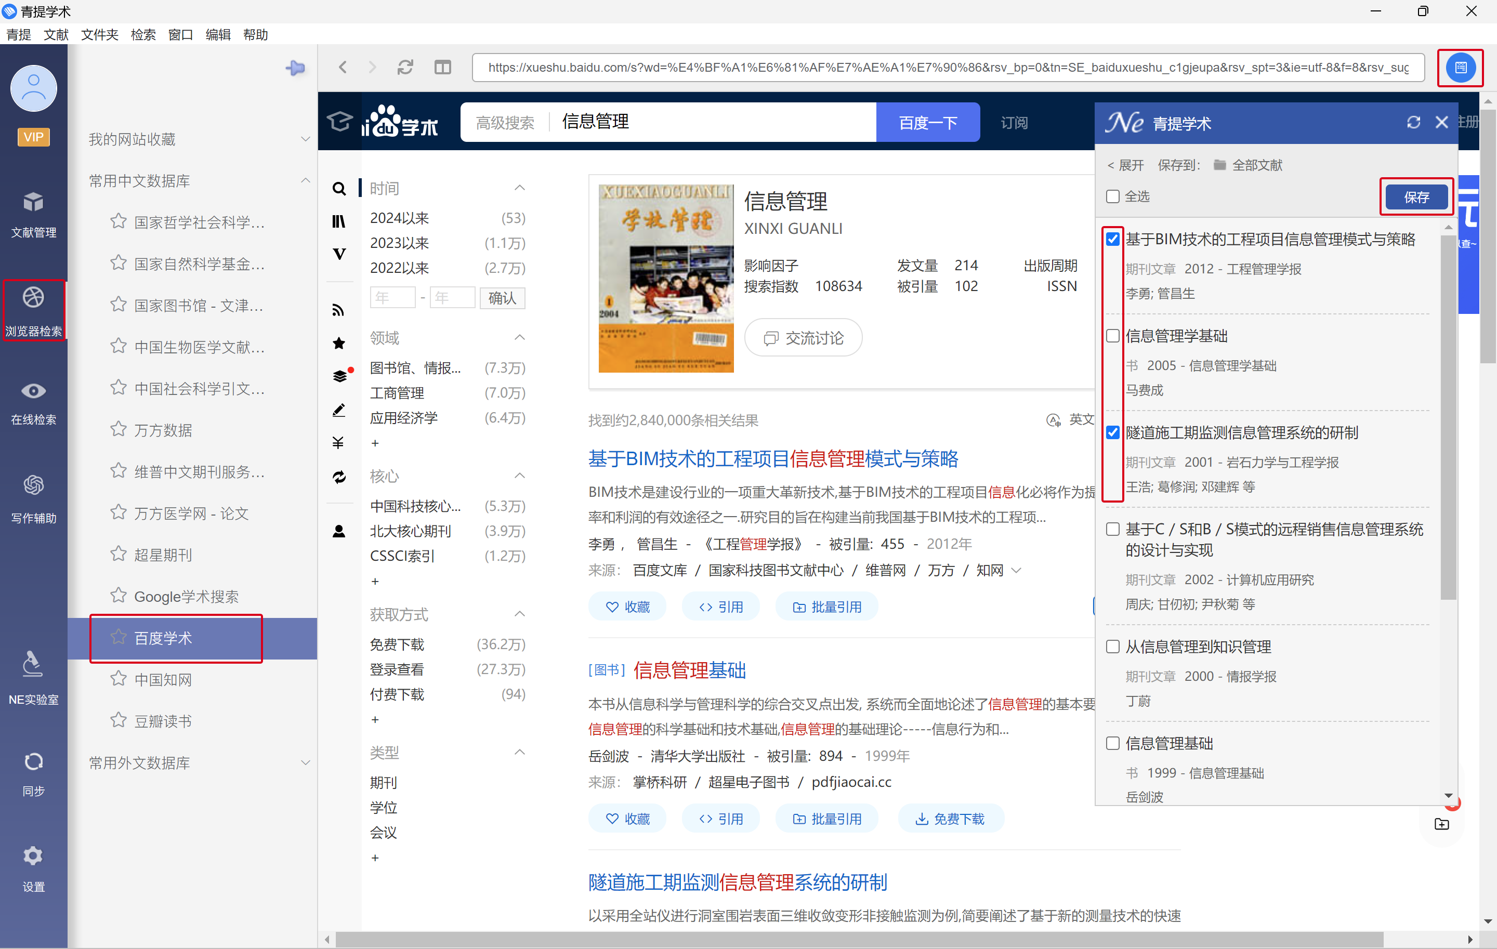The image size is (1497, 949).
Task: Uncheck 基于BIM技术的工程项目信息管理模式与策略 checkbox
Action: click(1113, 239)
